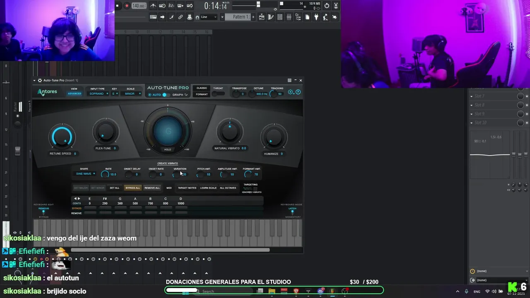Screen dimensions: 530x298
Task: Select the tempo field showing 140.000
Action: coord(139,6)
